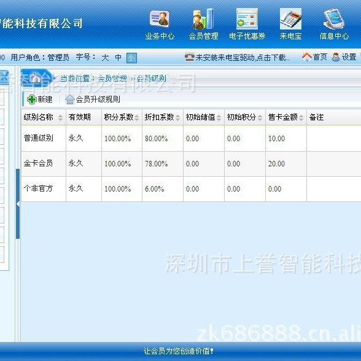Image resolution: width=361 pixels, height=361 pixels.
Task: Select the 普通级别 row name
Action: [x=39, y=138]
